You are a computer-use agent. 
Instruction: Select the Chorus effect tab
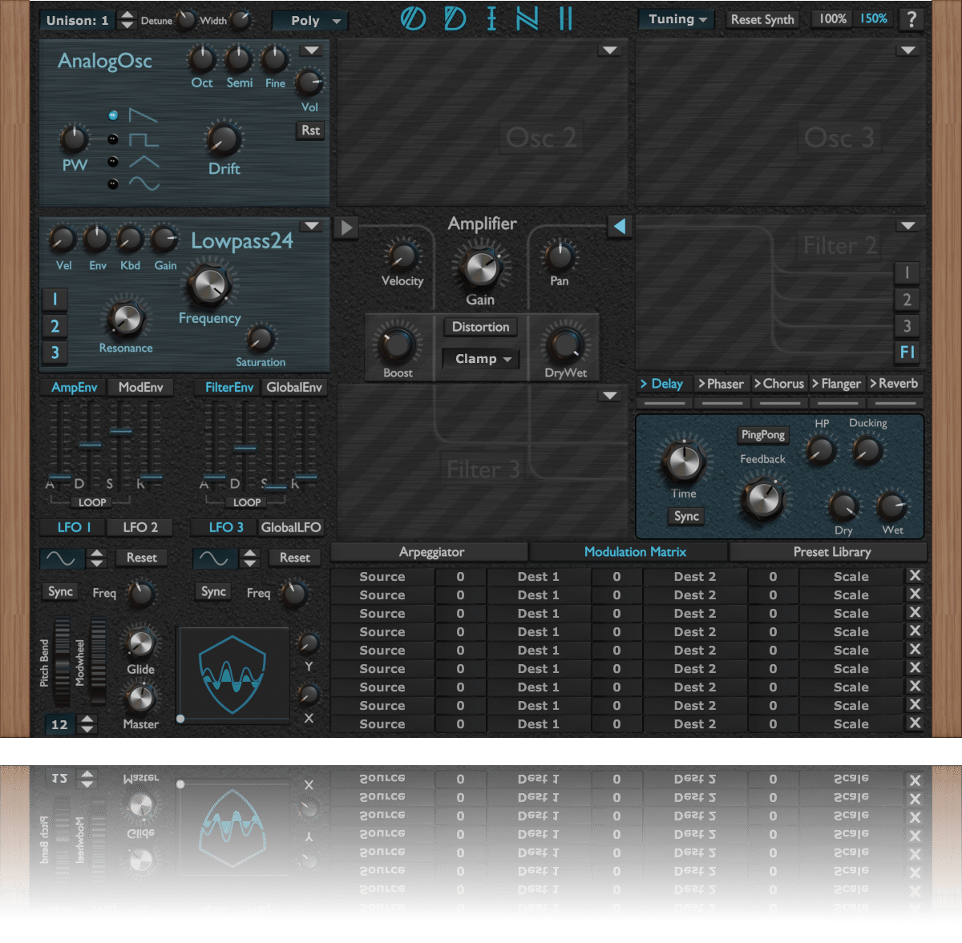pyautogui.click(x=778, y=384)
